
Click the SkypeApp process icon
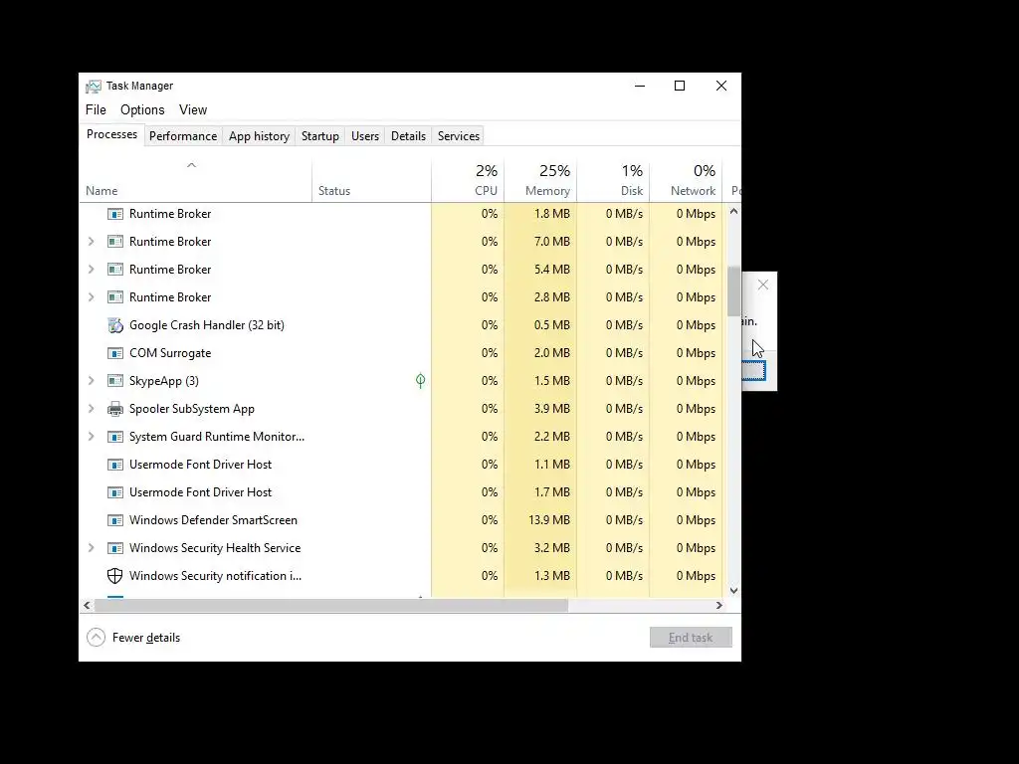(115, 381)
